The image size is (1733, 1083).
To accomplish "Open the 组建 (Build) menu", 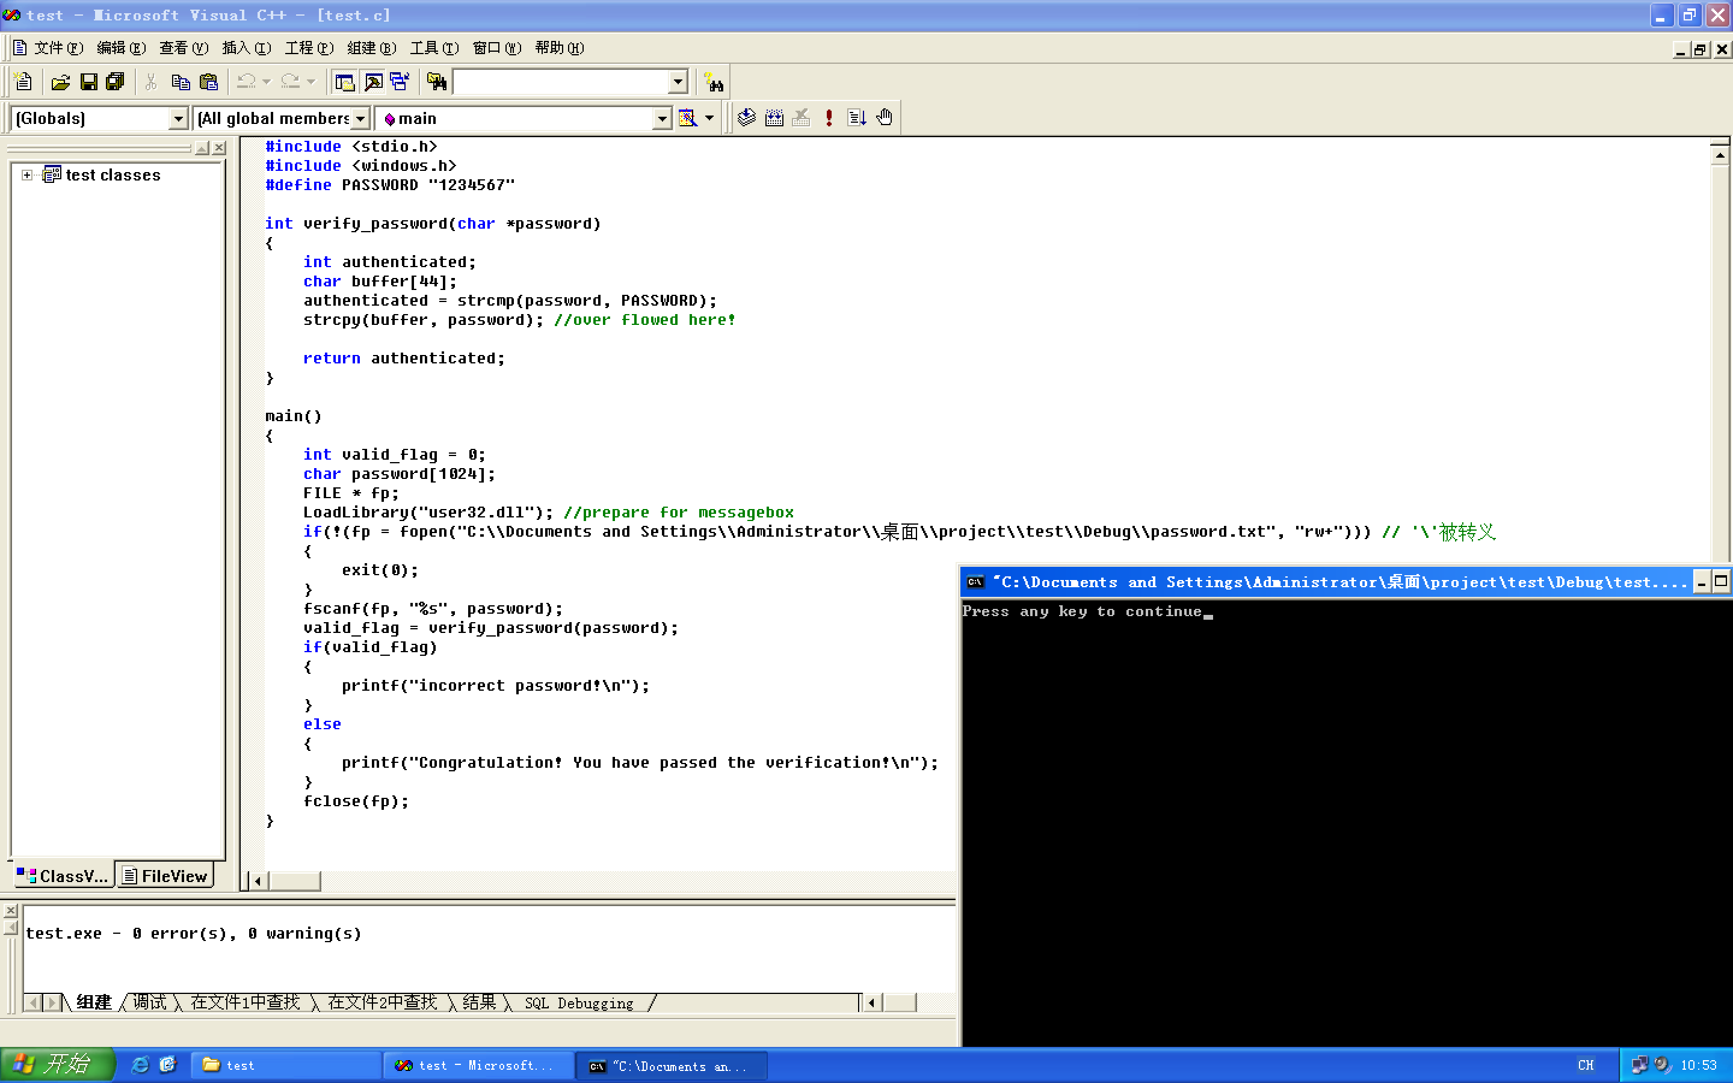I will tap(371, 48).
